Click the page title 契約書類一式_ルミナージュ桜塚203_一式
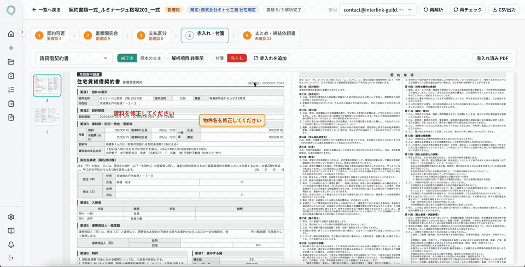Viewport: 525px width, 267px height. (115, 10)
